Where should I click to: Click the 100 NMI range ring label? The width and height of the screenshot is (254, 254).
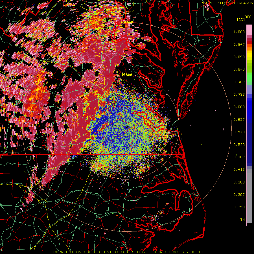coord(127,22)
